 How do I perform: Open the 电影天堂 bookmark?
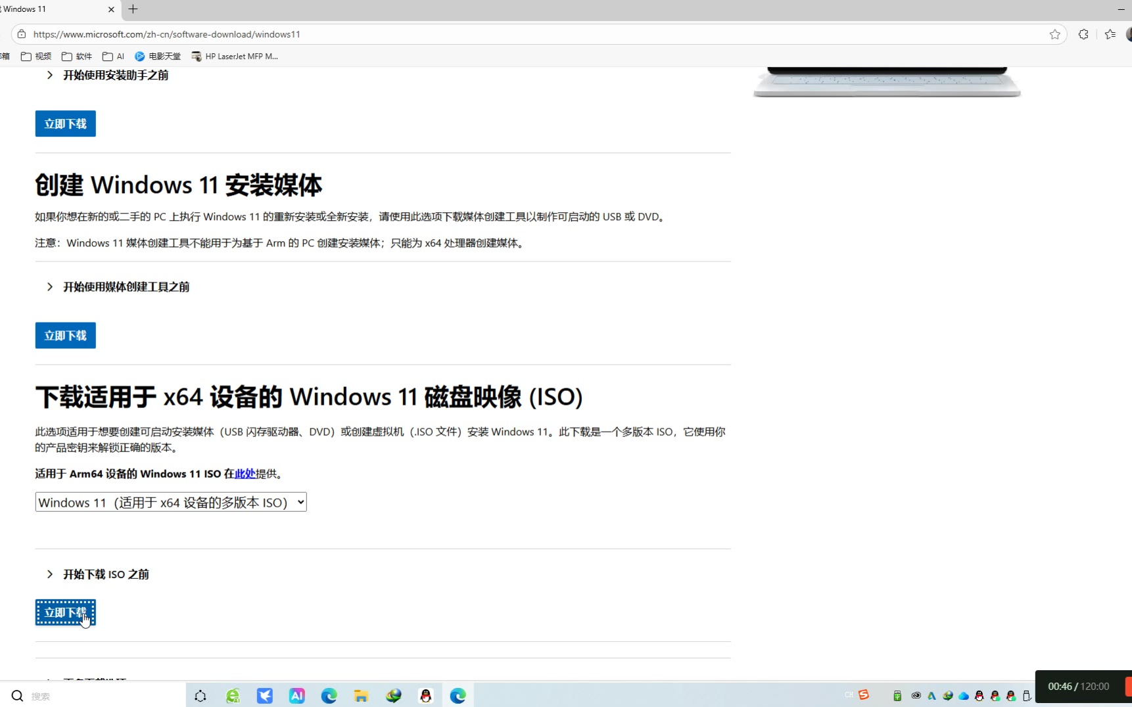coord(158,57)
